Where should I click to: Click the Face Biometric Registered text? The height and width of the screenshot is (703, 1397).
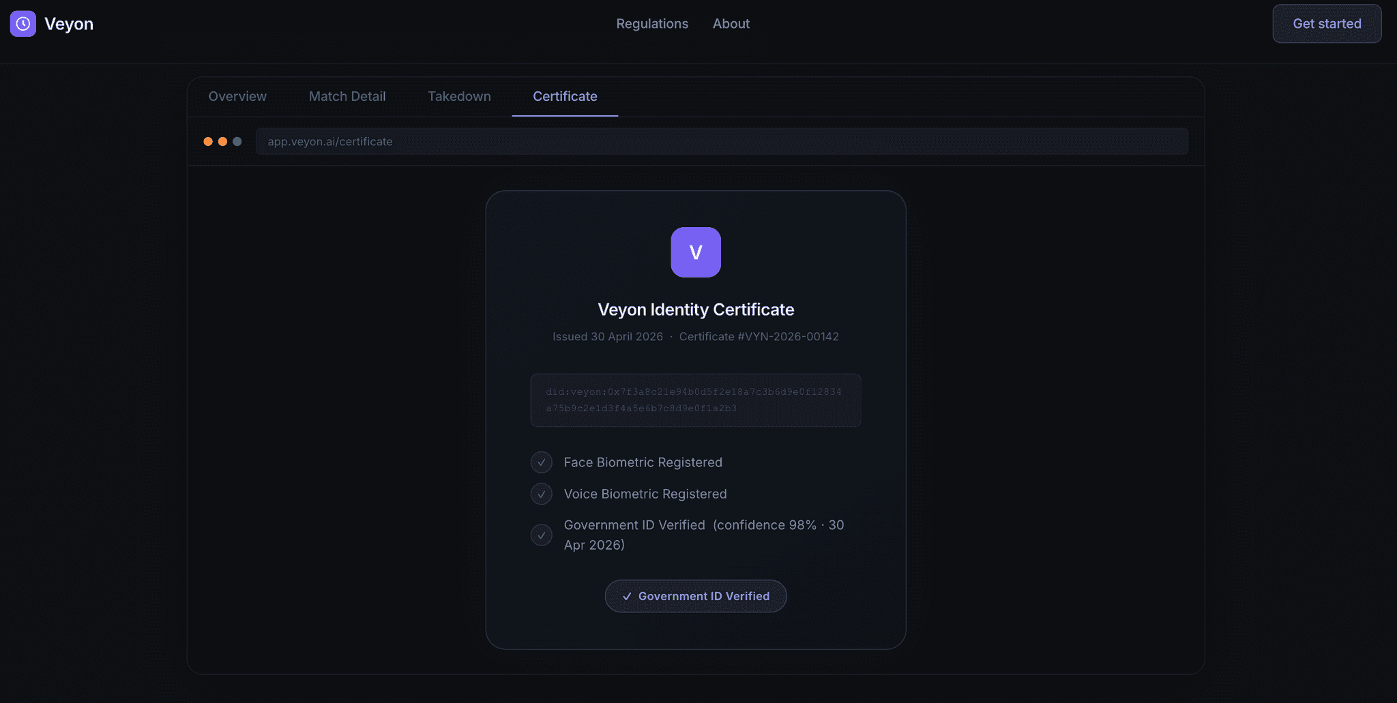coord(643,462)
